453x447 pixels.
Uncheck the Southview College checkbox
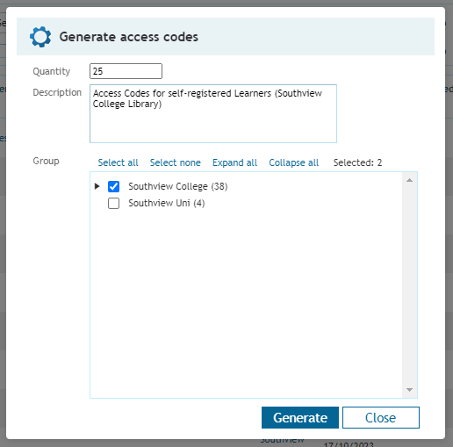[113, 186]
